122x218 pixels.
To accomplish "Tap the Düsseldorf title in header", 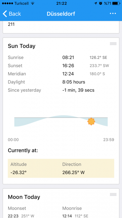I will [x=61, y=14].
